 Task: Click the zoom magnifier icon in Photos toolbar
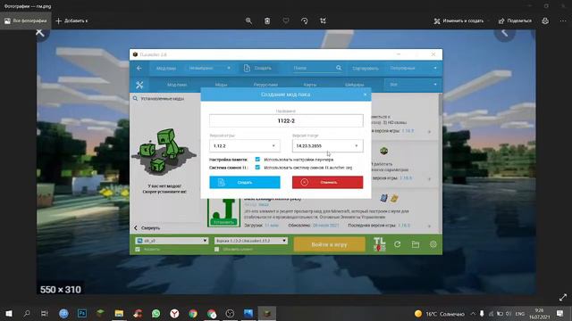pyautogui.click(x=248, y=21)
